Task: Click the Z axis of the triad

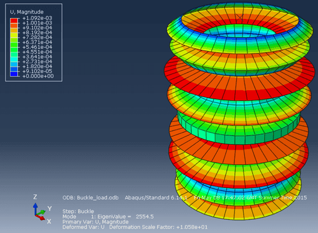Action: click(36, 197)
